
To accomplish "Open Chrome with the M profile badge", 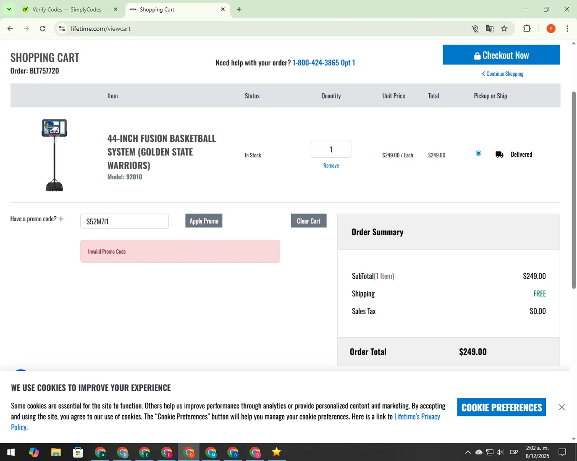I will click(211, 452).
